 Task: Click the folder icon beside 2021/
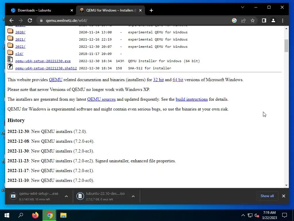point(10,38)
